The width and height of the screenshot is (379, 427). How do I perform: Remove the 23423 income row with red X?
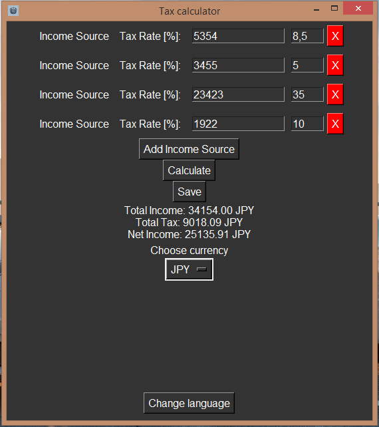point(335,94)
